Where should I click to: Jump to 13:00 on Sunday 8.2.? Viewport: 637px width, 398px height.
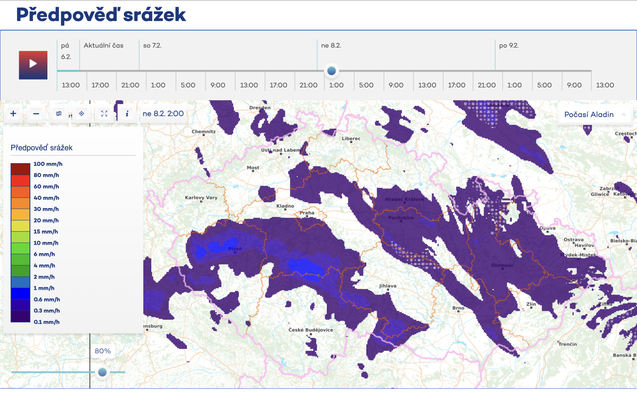click(x=427, y=85)
